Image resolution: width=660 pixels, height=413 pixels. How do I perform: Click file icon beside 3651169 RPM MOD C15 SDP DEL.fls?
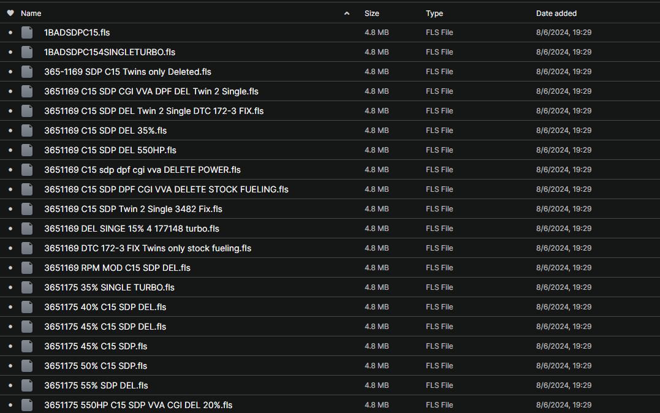pos(26,268)
